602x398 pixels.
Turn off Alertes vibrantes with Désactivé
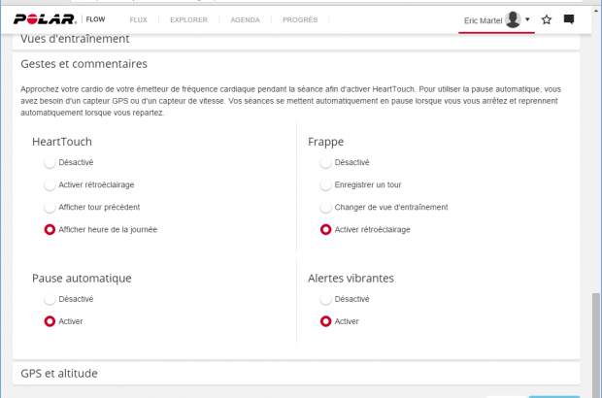pos(326,299)
